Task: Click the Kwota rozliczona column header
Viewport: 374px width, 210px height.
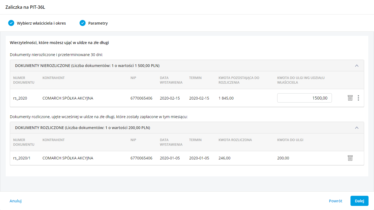Action: 235,140
